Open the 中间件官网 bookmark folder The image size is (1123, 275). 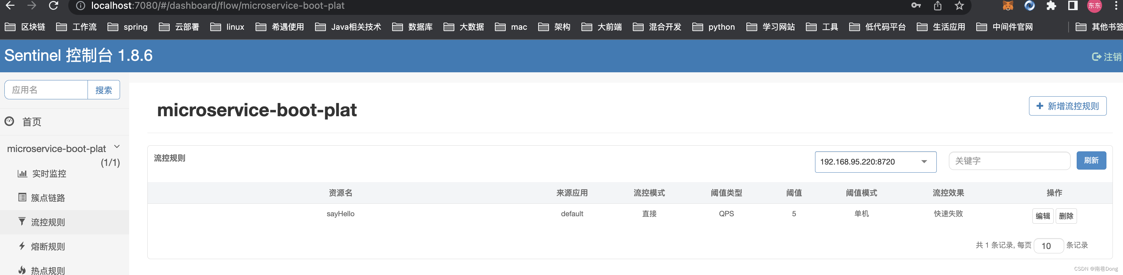coord(1004,27)
